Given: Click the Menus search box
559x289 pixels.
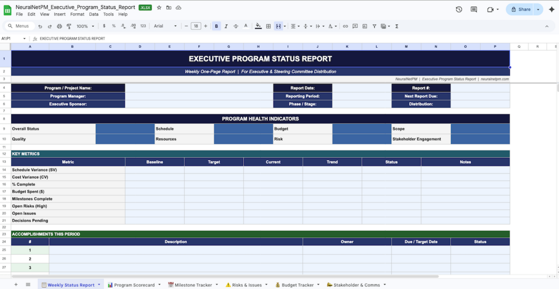Looking at the screenshot, I should pyautogui.click(x=19, y=26).
